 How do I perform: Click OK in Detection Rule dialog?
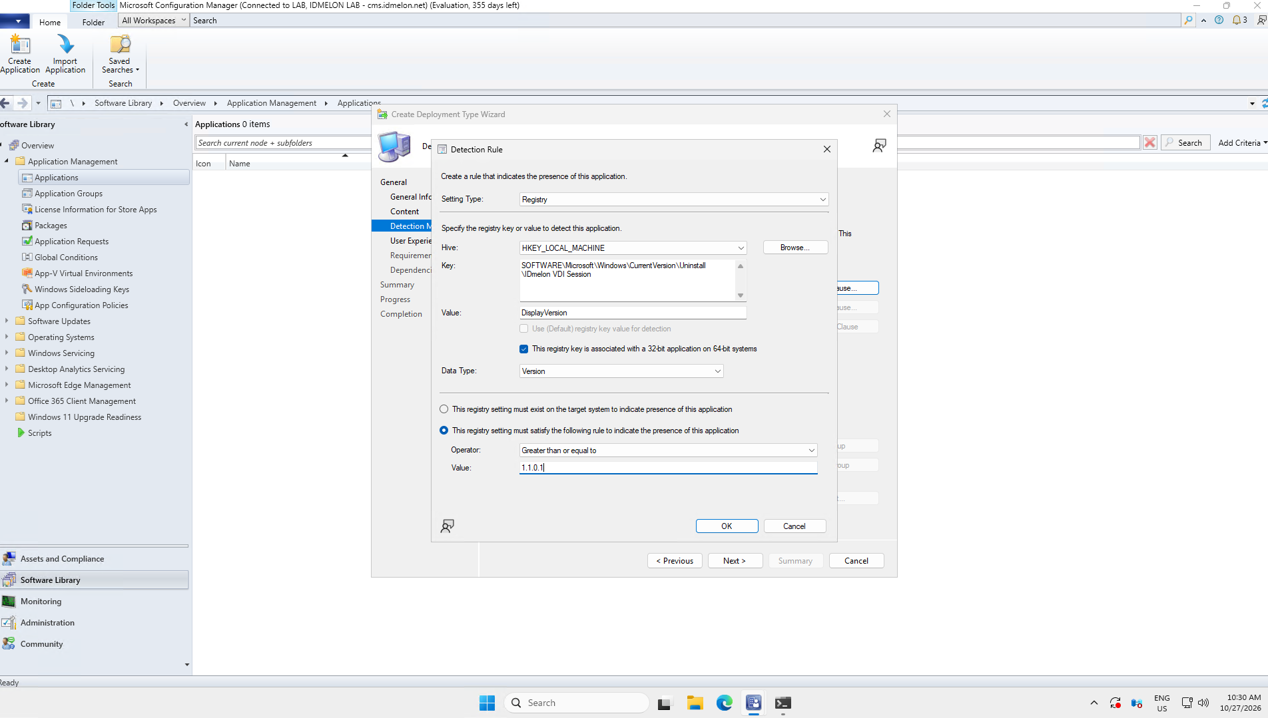pos(727,526)
